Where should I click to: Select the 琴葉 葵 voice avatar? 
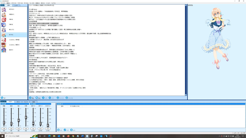point(4,25)
